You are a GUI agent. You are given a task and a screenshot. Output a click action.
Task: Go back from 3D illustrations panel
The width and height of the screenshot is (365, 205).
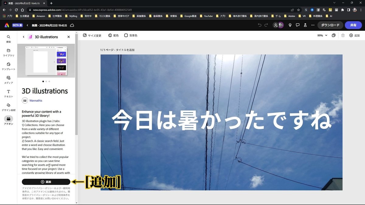tap(24, 37)
